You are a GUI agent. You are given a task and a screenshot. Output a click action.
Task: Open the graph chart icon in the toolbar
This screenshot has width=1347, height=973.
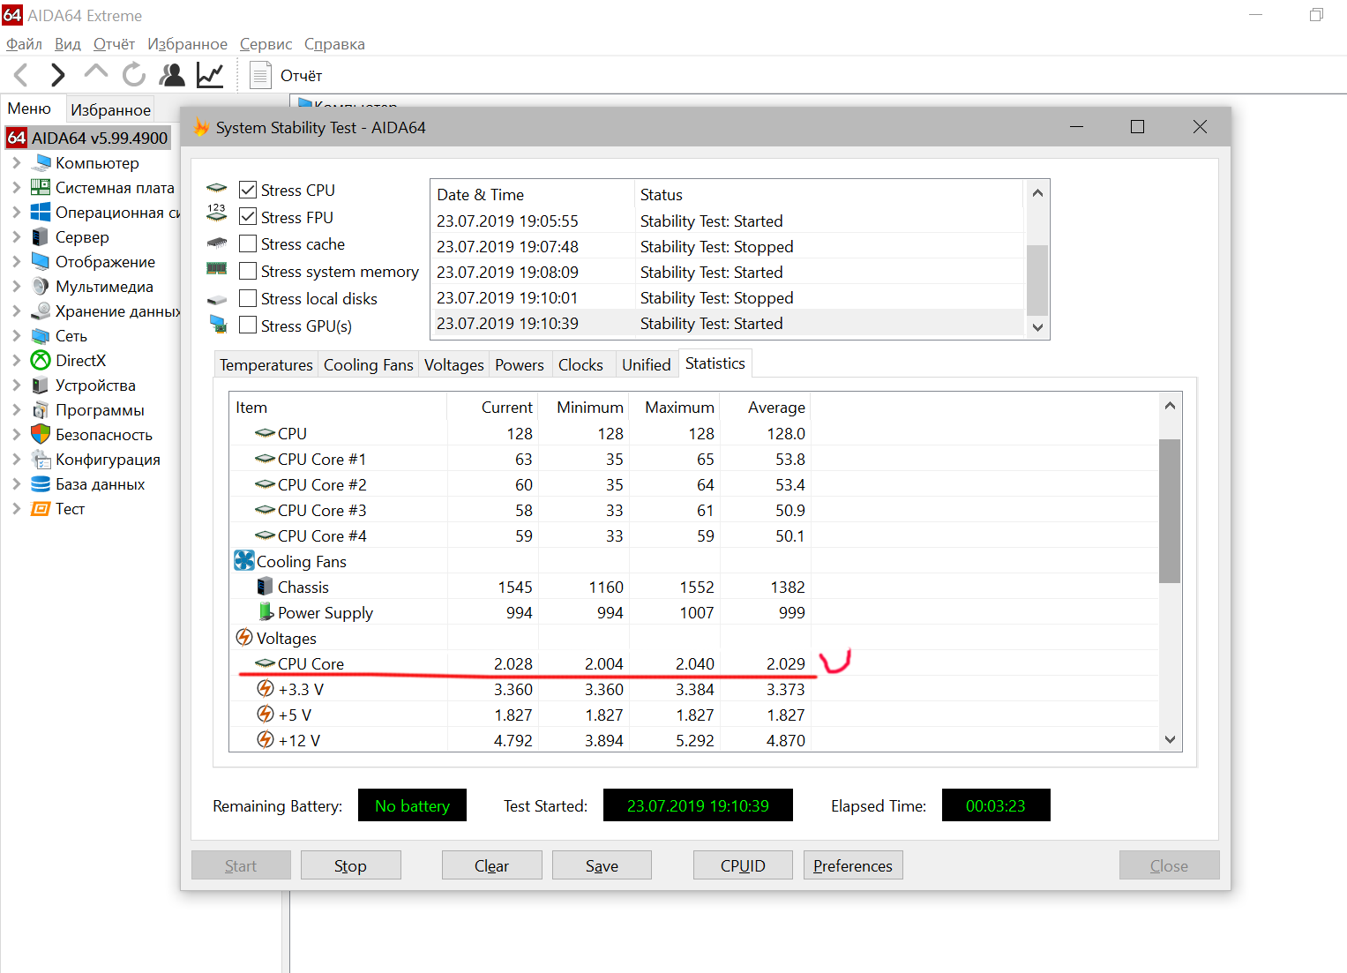point(210,75)
